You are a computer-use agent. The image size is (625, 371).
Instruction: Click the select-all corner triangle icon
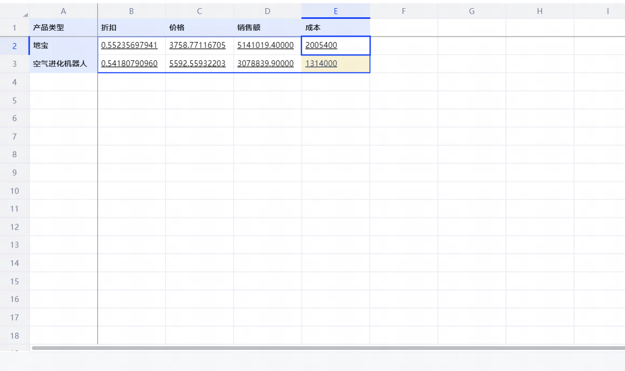[x=25, y=14]
